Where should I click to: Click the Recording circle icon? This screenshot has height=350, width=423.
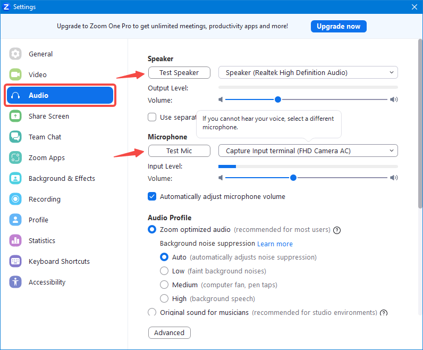[x=15, y=199]
